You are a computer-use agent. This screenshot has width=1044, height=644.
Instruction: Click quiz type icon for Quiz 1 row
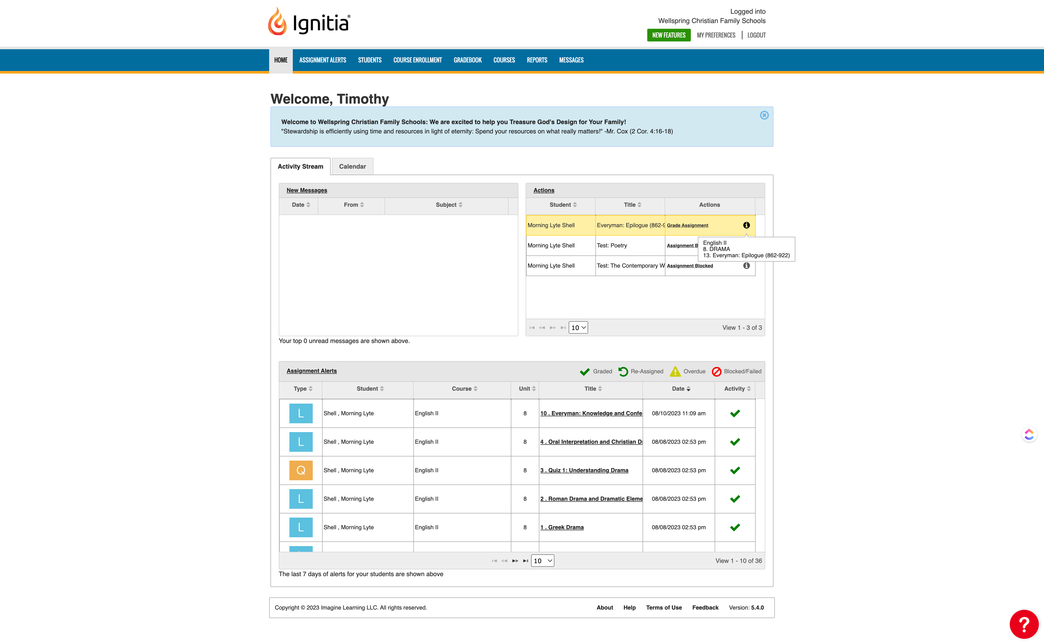pyautogui.click(x=301, y=470)
